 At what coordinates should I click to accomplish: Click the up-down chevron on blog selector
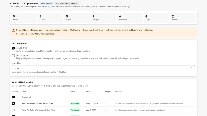192,68
